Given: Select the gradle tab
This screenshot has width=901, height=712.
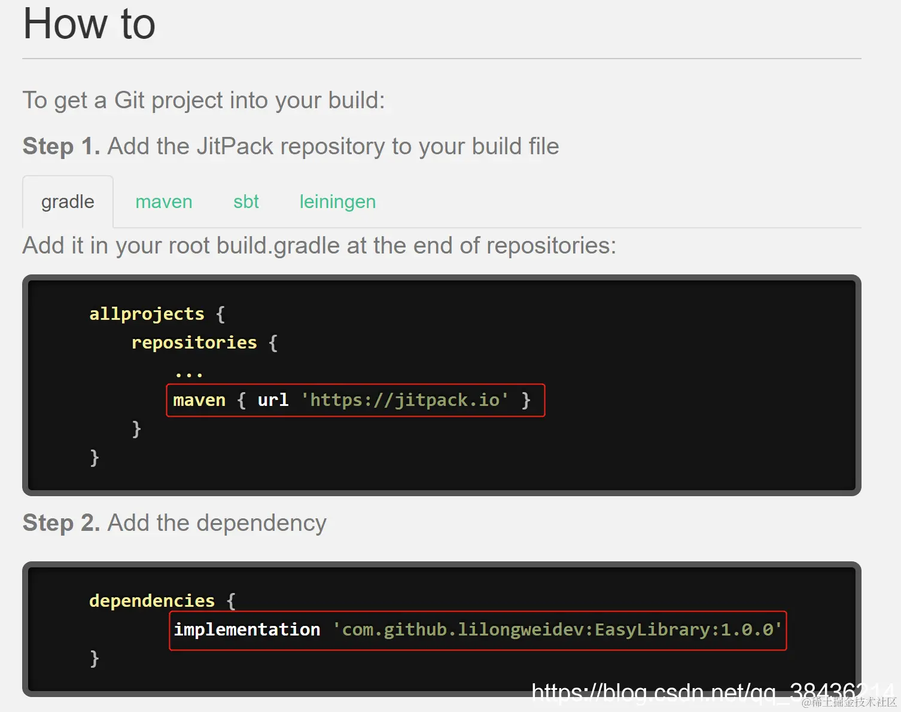Looking at the screenshot, I should pos(68,201).
